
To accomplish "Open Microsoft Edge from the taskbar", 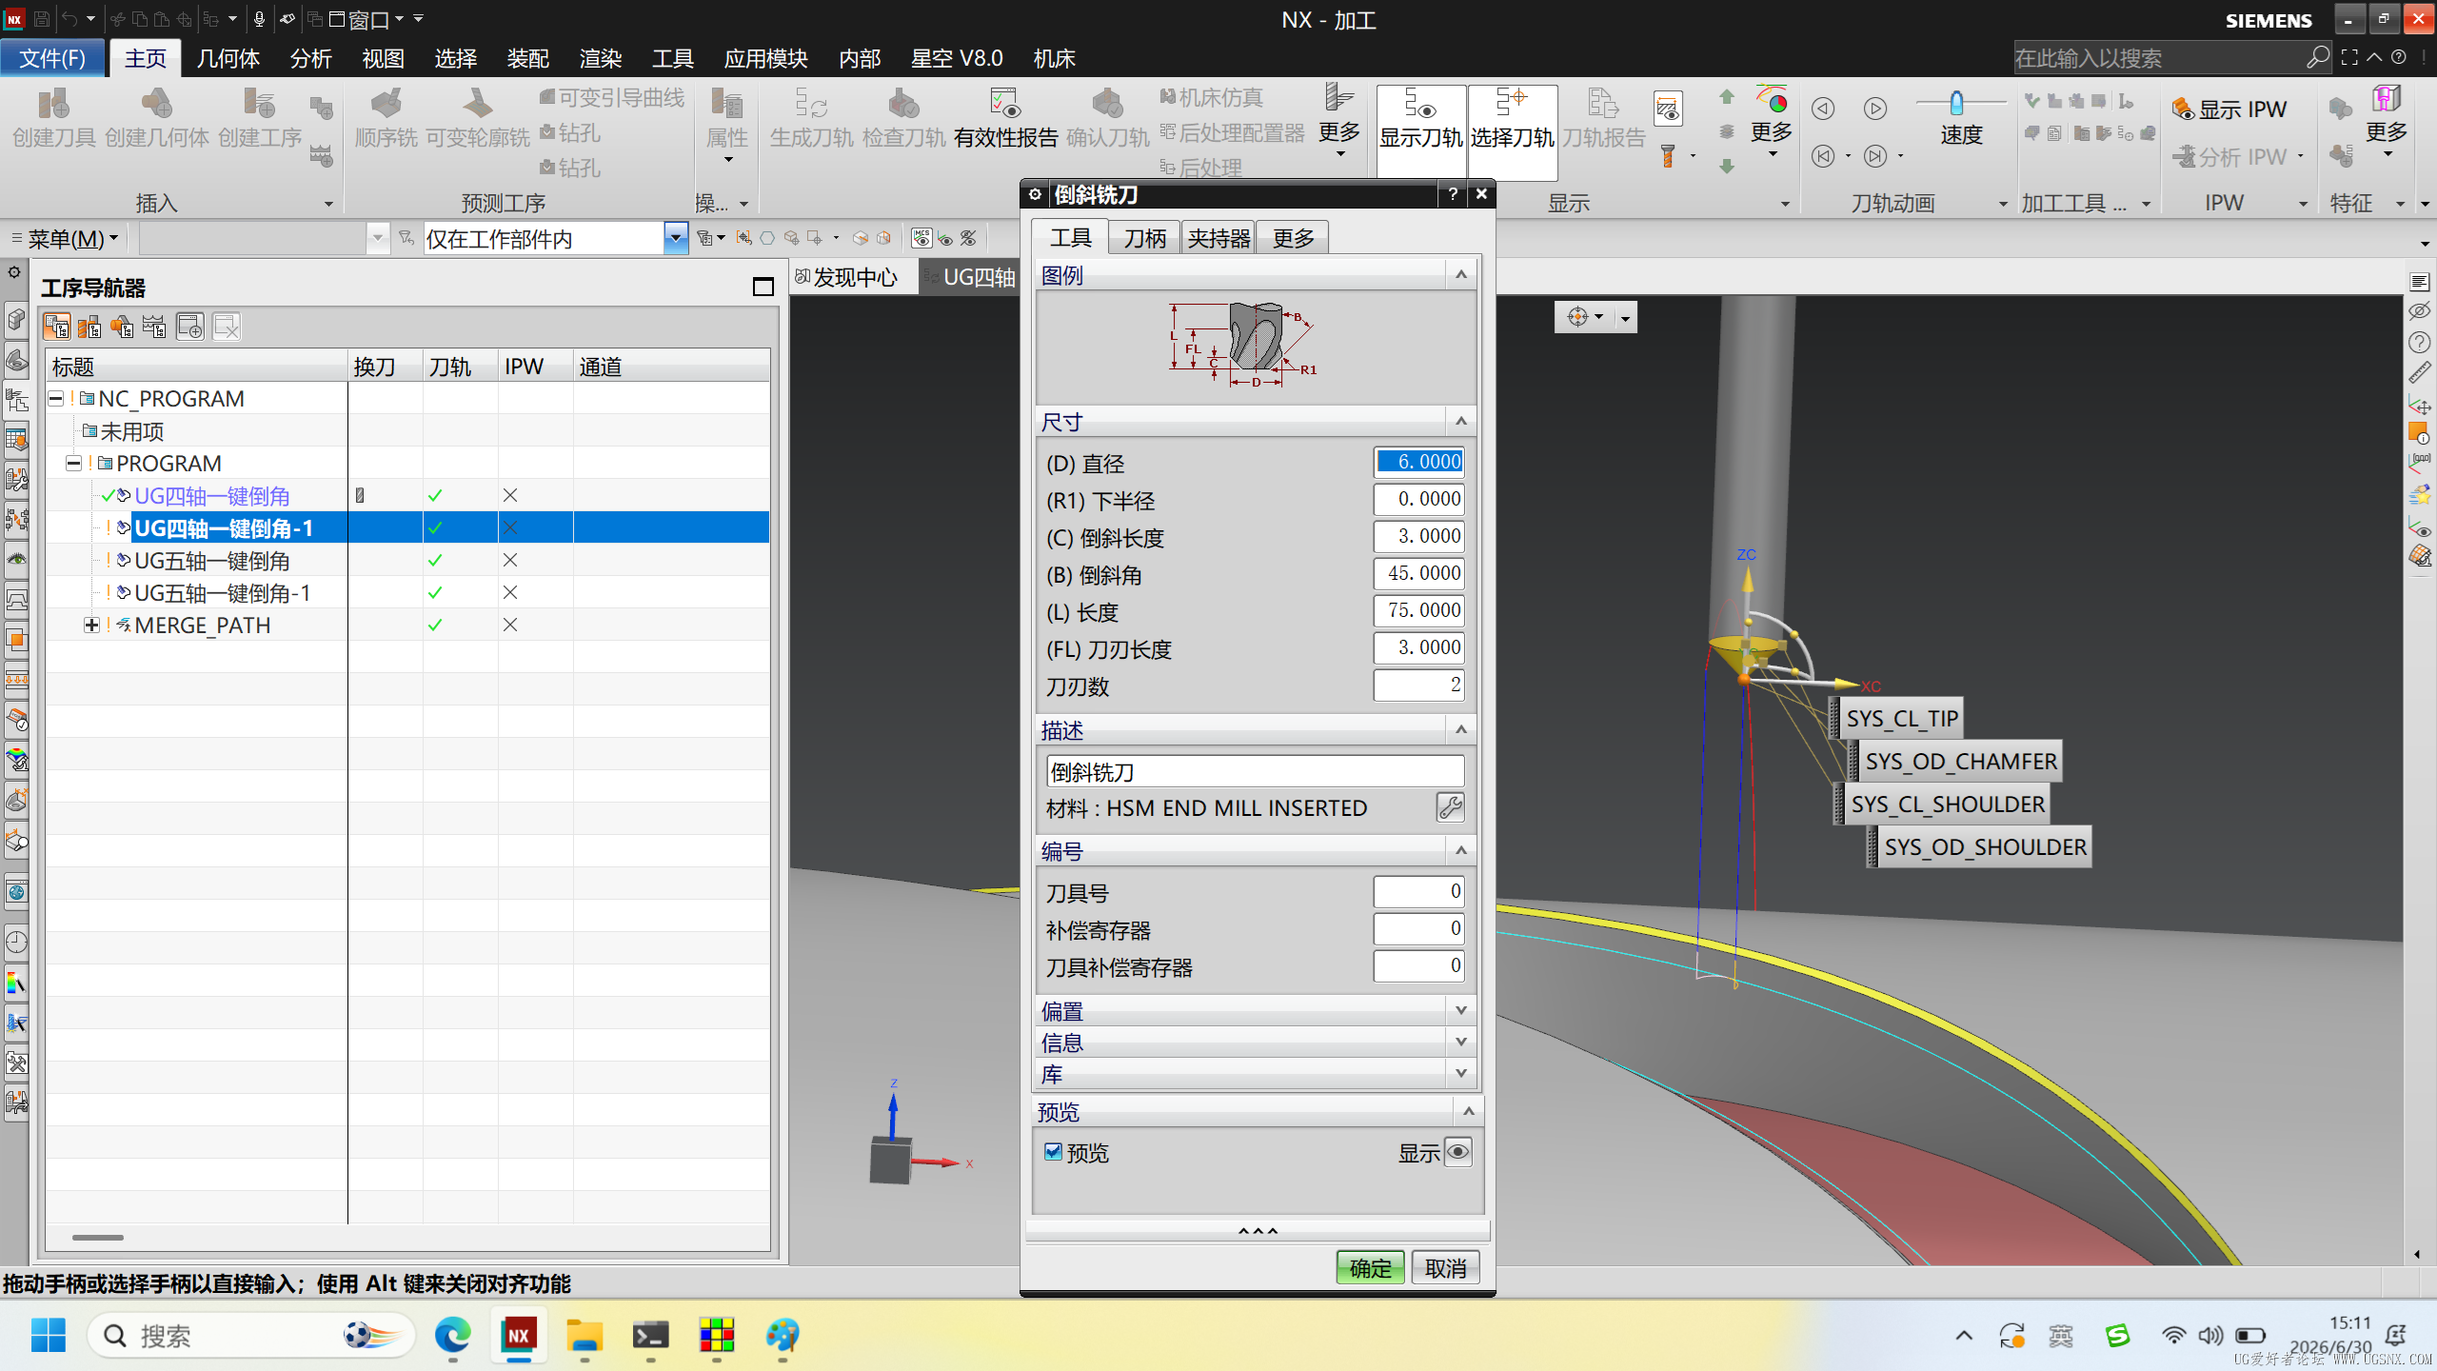I will (453, 1336).
